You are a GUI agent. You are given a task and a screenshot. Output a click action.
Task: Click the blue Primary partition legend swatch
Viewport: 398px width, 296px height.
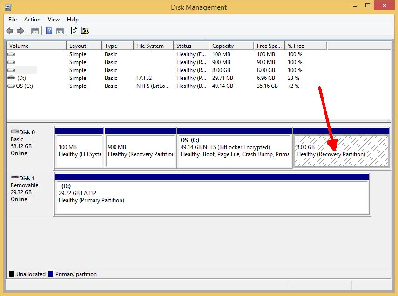coord(51,274)
